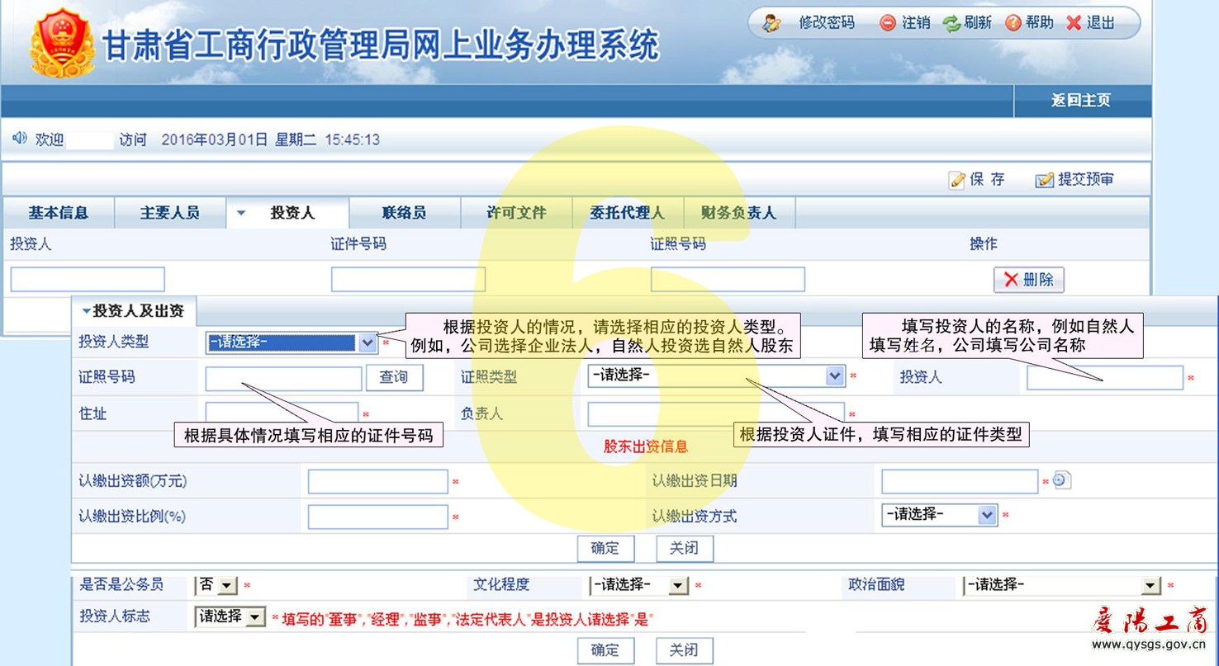Open the 投资人类型 dropdown

[x=291, y=342]
